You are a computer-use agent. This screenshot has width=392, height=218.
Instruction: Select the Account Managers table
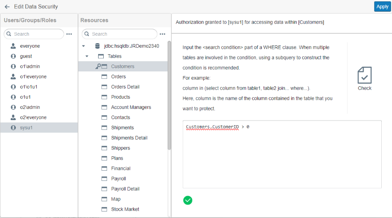click(x=131, y=107)
